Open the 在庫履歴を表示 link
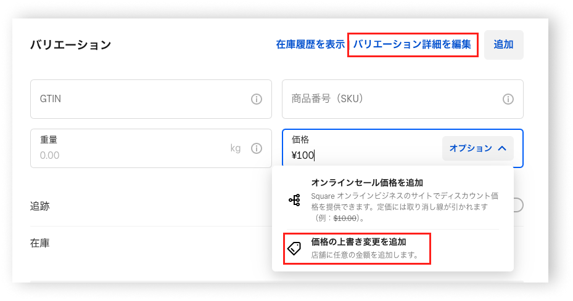Viewport: 573px width, 301px height. [310, 44]
